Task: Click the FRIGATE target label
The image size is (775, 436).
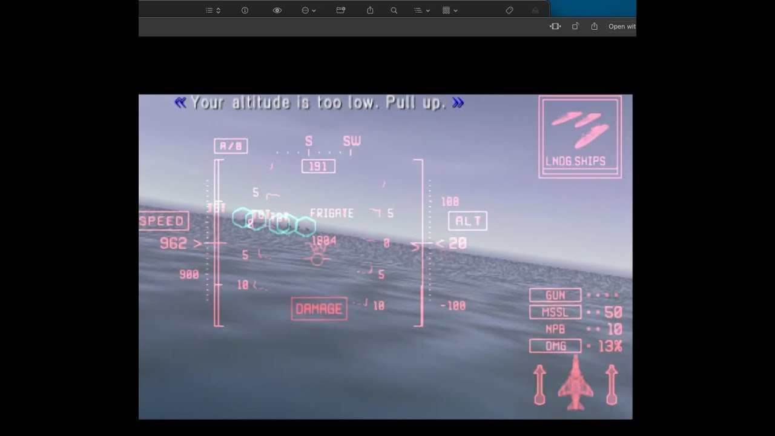Action: (332, 213)
